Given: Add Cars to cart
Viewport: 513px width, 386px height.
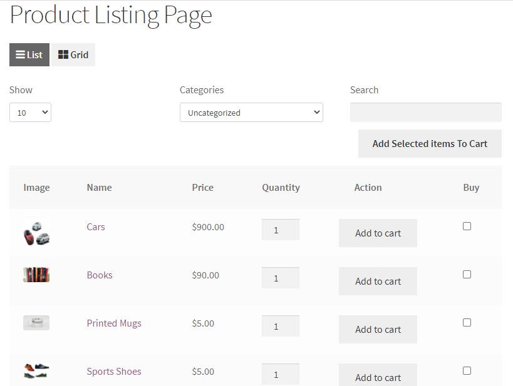Looking at the screenshot, I should pyautogui.click(x=378, y=233).
